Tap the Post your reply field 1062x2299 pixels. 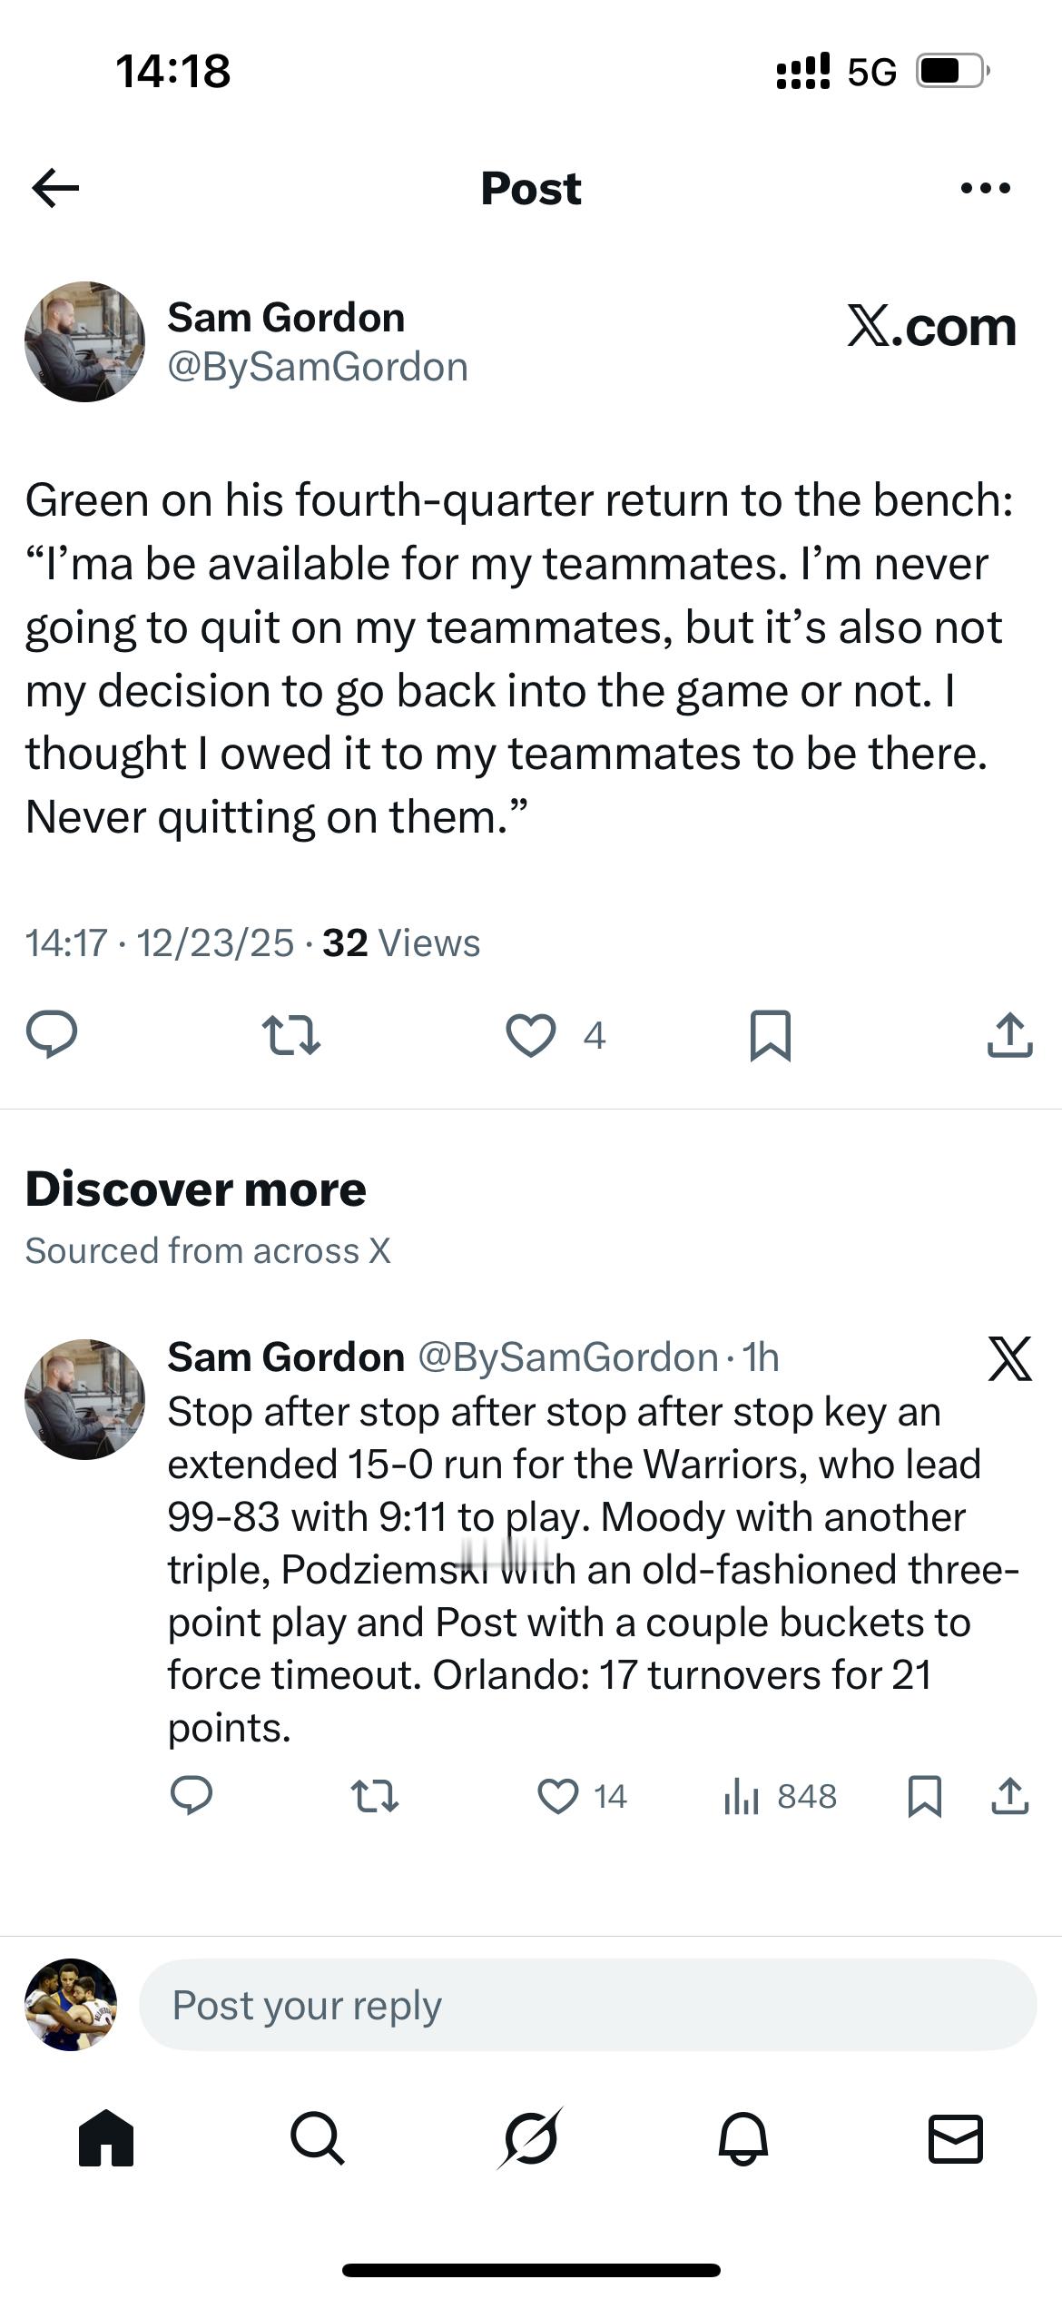tap(587, 2005)
